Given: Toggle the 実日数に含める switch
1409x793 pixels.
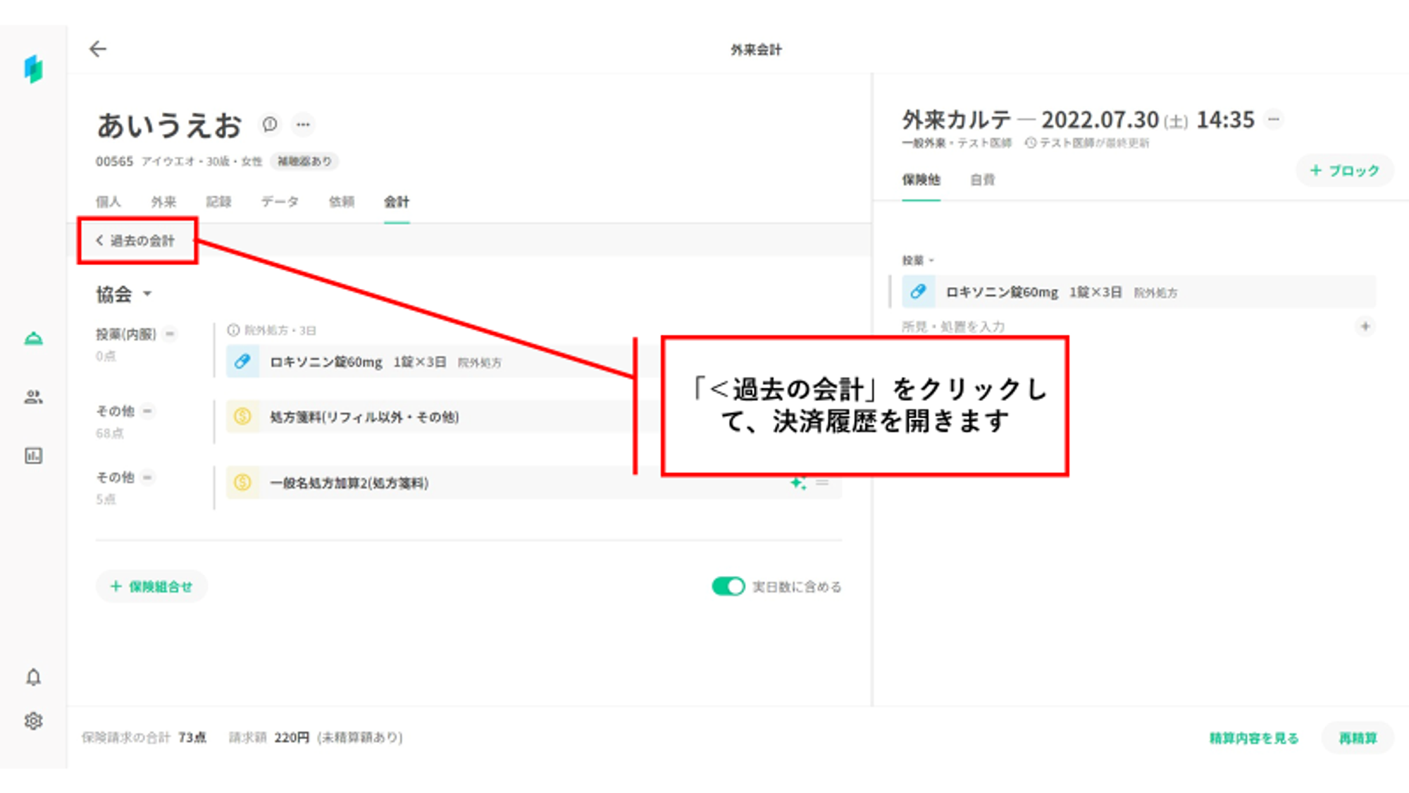Looking at the screenshot, I should tap(728, 586).
